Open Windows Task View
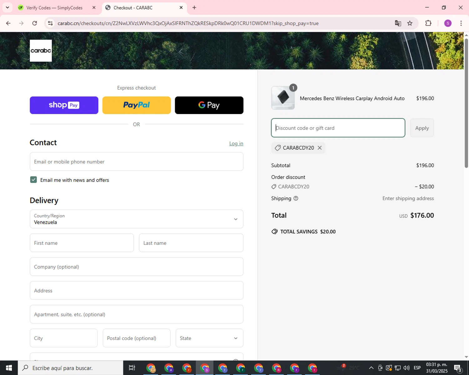 (132, 368)
